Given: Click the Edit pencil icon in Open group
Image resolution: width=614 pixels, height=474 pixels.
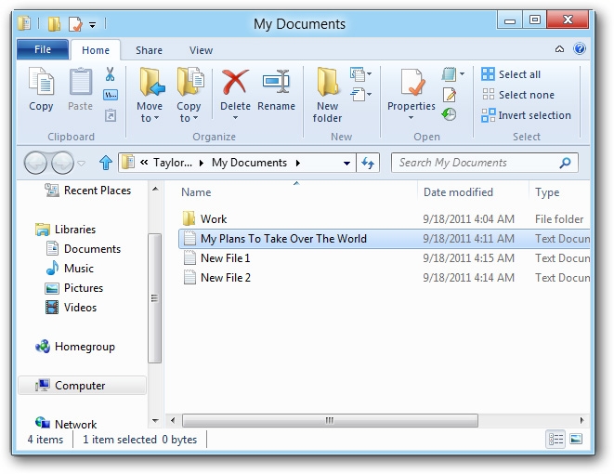Looking at the screenshot, I should tap(450, 95).
